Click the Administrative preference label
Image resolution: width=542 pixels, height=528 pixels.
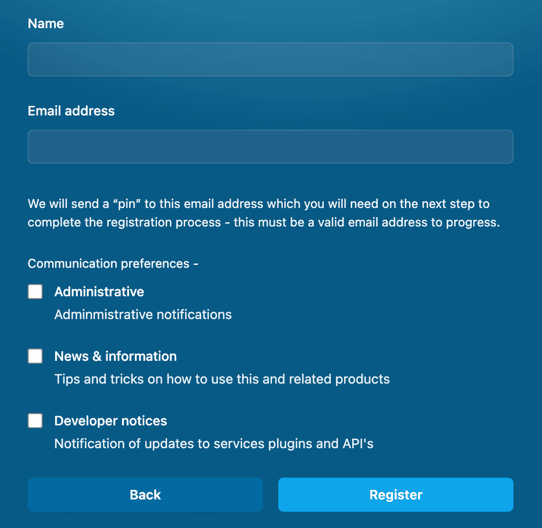point(99,291)
